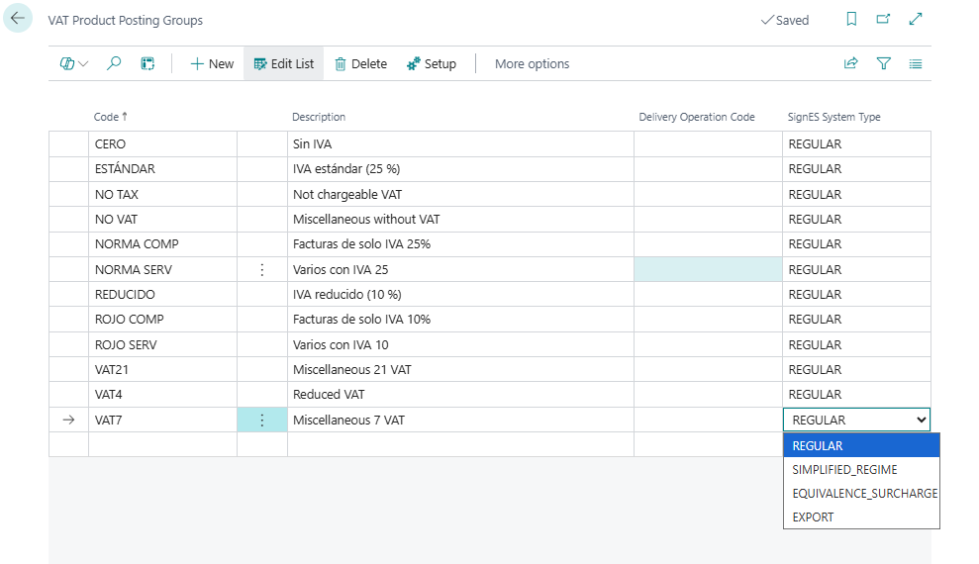Click the back arrow button
Screen dimensions: 979x564
coord(18,19)
